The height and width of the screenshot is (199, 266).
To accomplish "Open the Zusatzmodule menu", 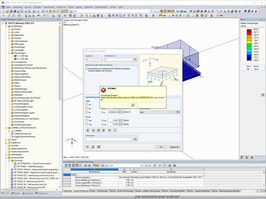I will click(x=101, y=7).
